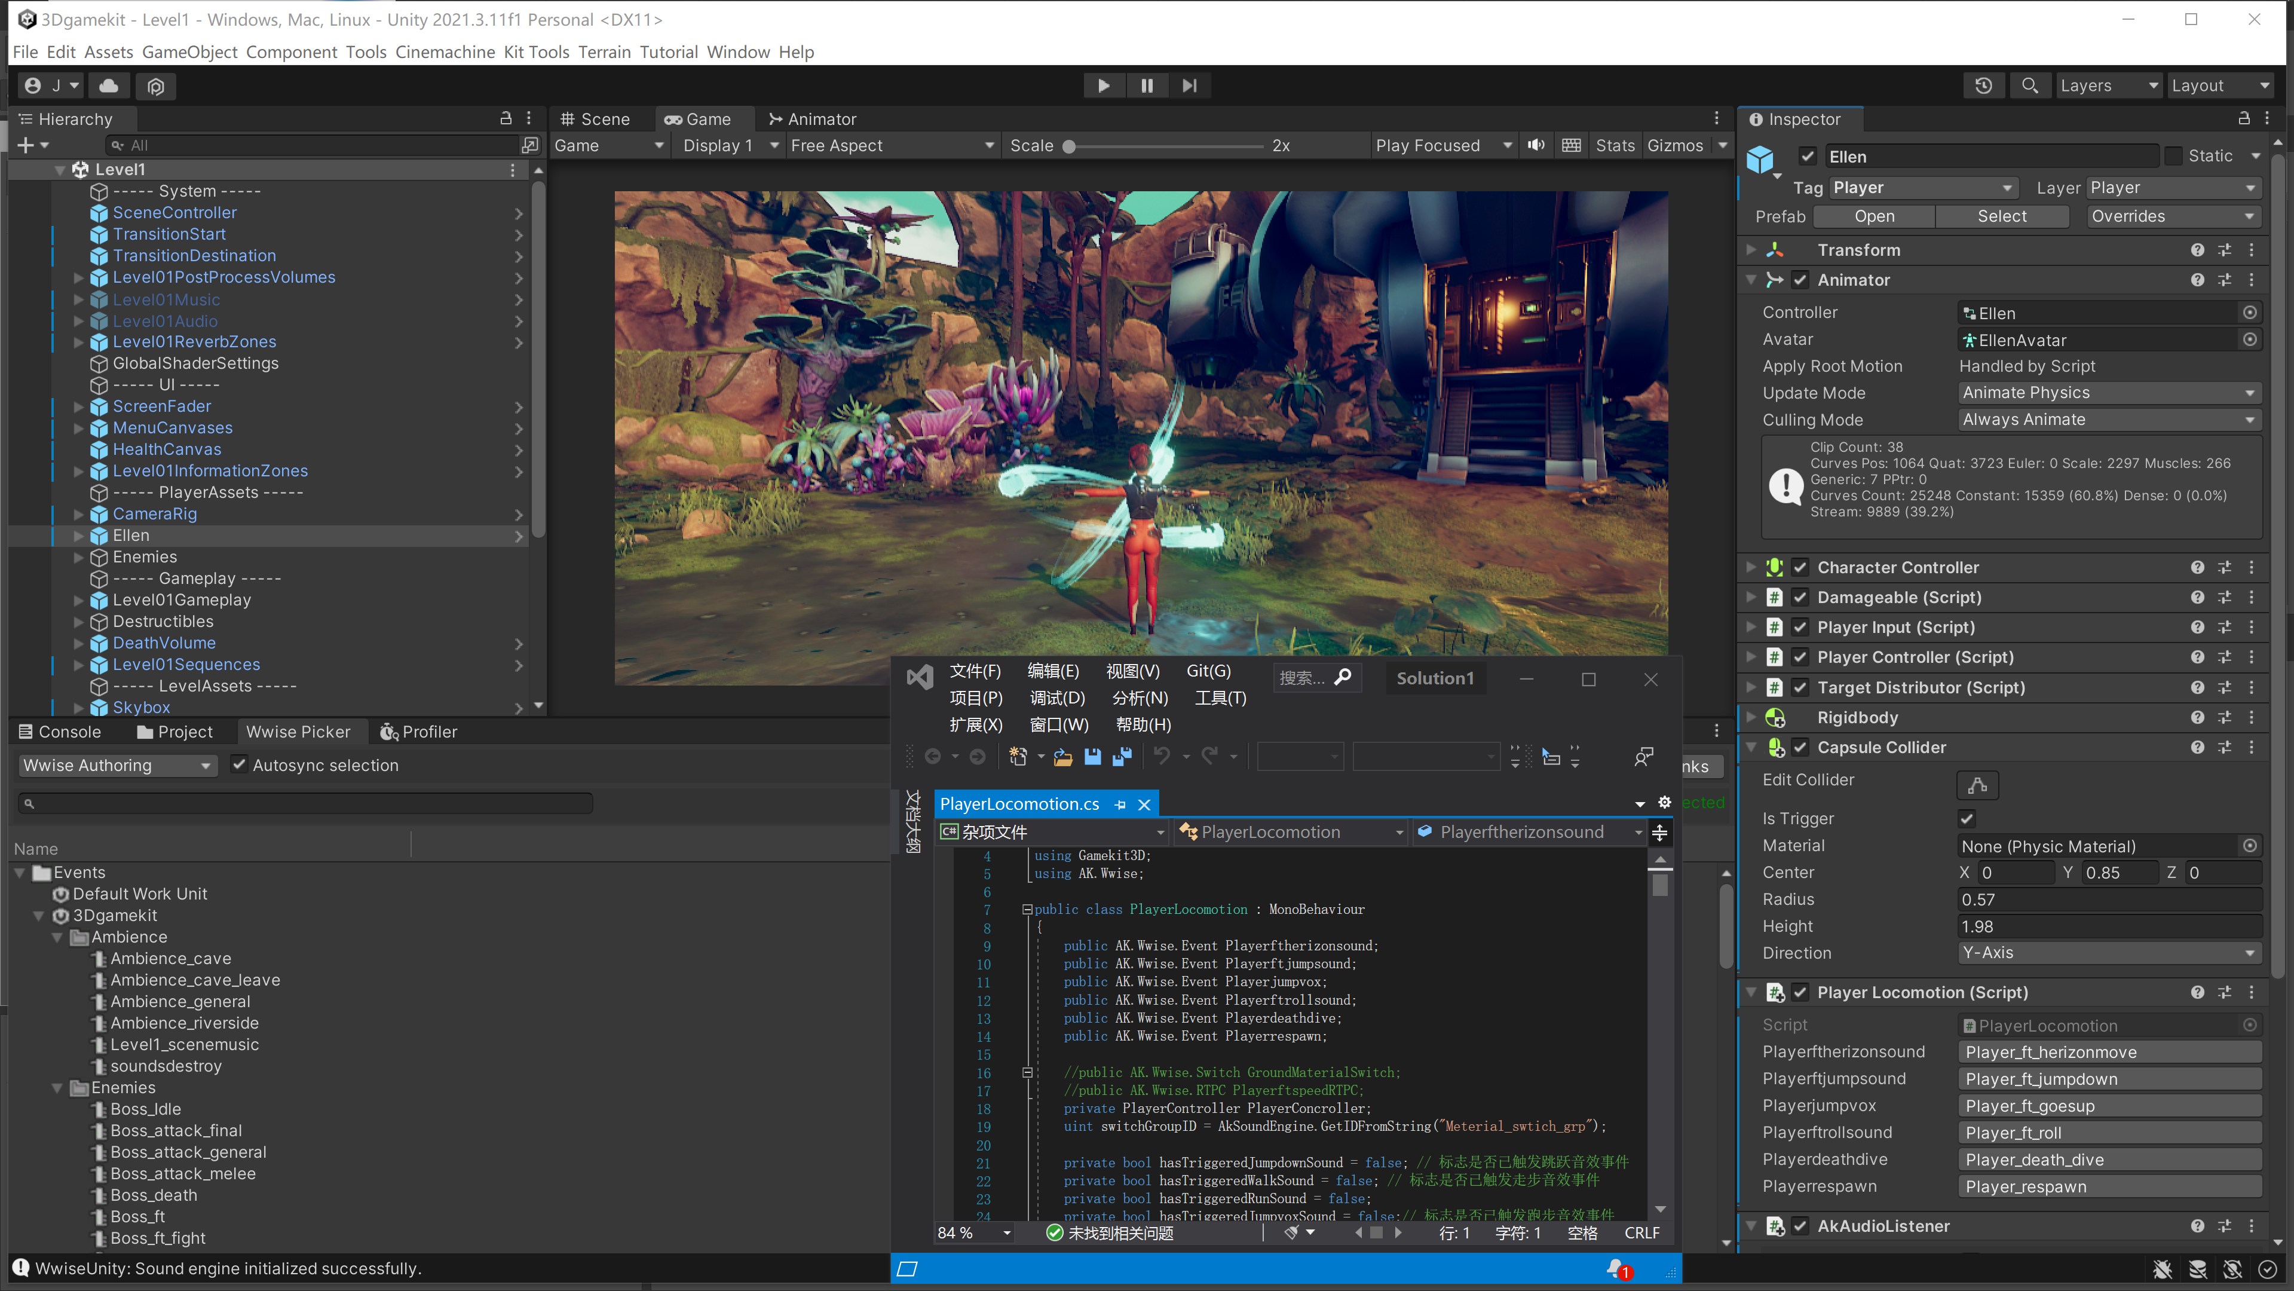2294x1291 pixels.
Task: Switch to the Profiler tab
Action: point(418,732)
